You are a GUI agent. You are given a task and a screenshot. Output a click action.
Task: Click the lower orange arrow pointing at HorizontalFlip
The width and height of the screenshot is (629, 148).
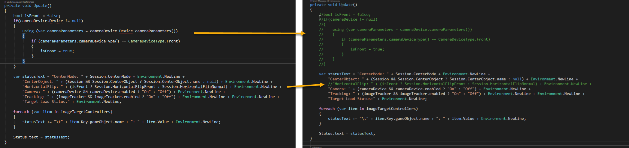click(305, 86)
